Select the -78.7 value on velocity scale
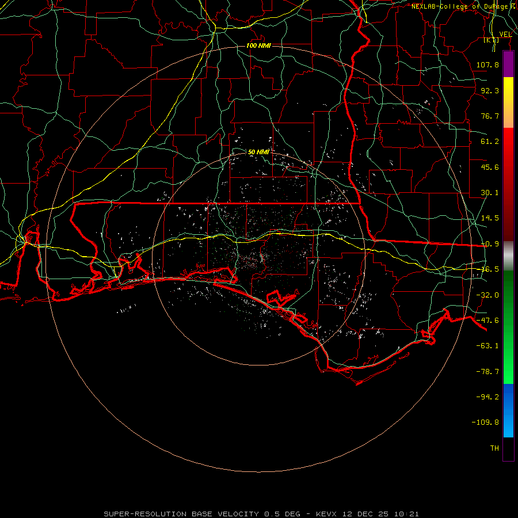This screenshot has height=518, width=518. [487, 372]
